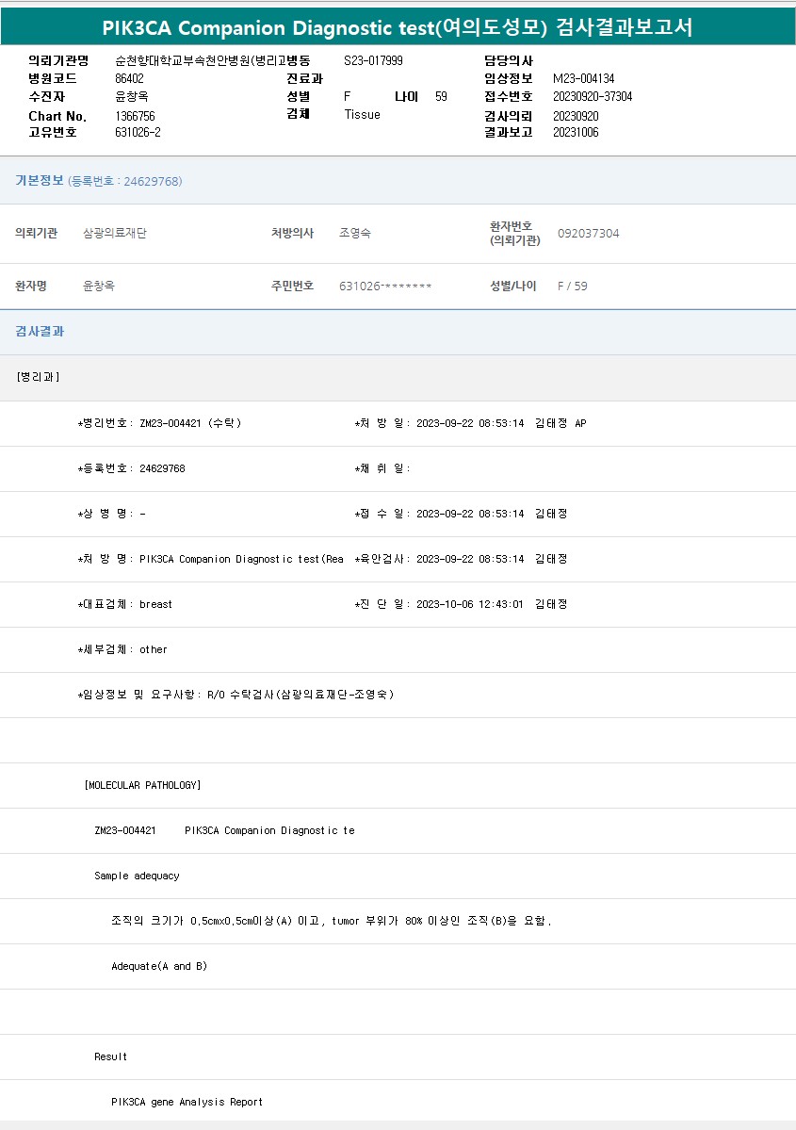796x1130 pixels.
Task: Select the 기본정보 section header
Action: [40, 180]
